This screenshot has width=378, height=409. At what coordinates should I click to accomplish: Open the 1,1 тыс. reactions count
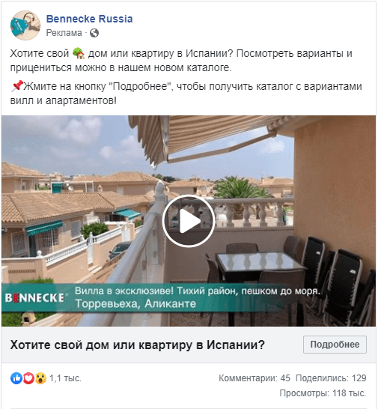tap(65, 378)
